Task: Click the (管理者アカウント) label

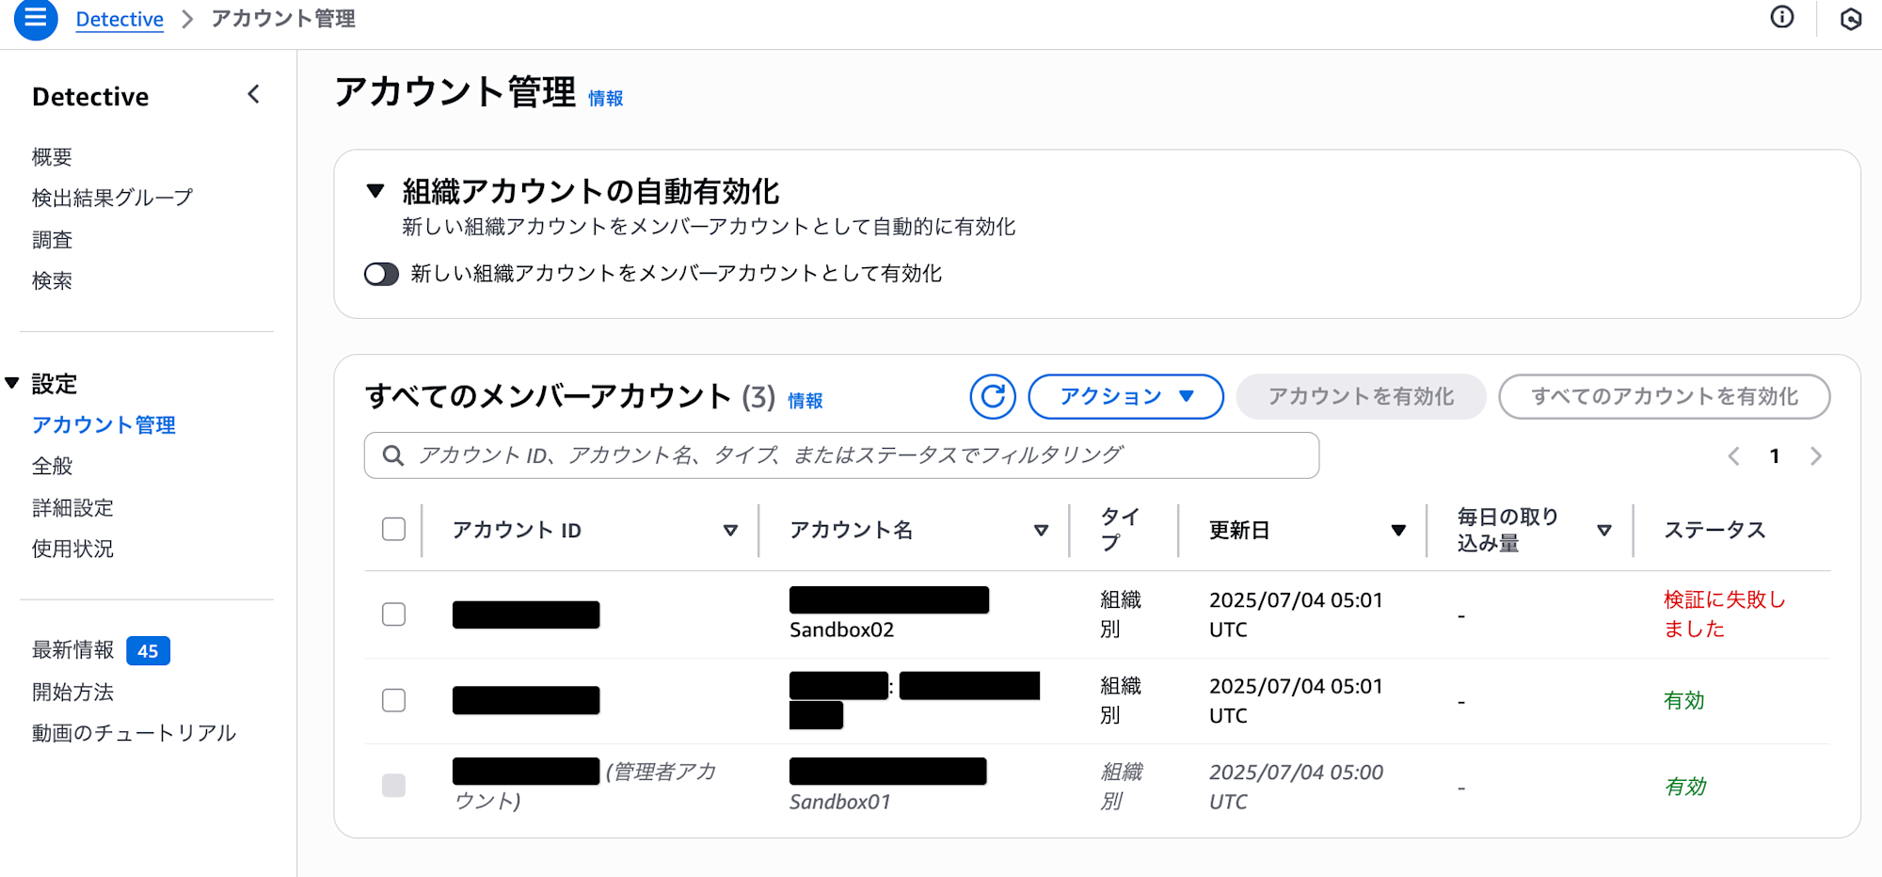Action: pos(585,786)
